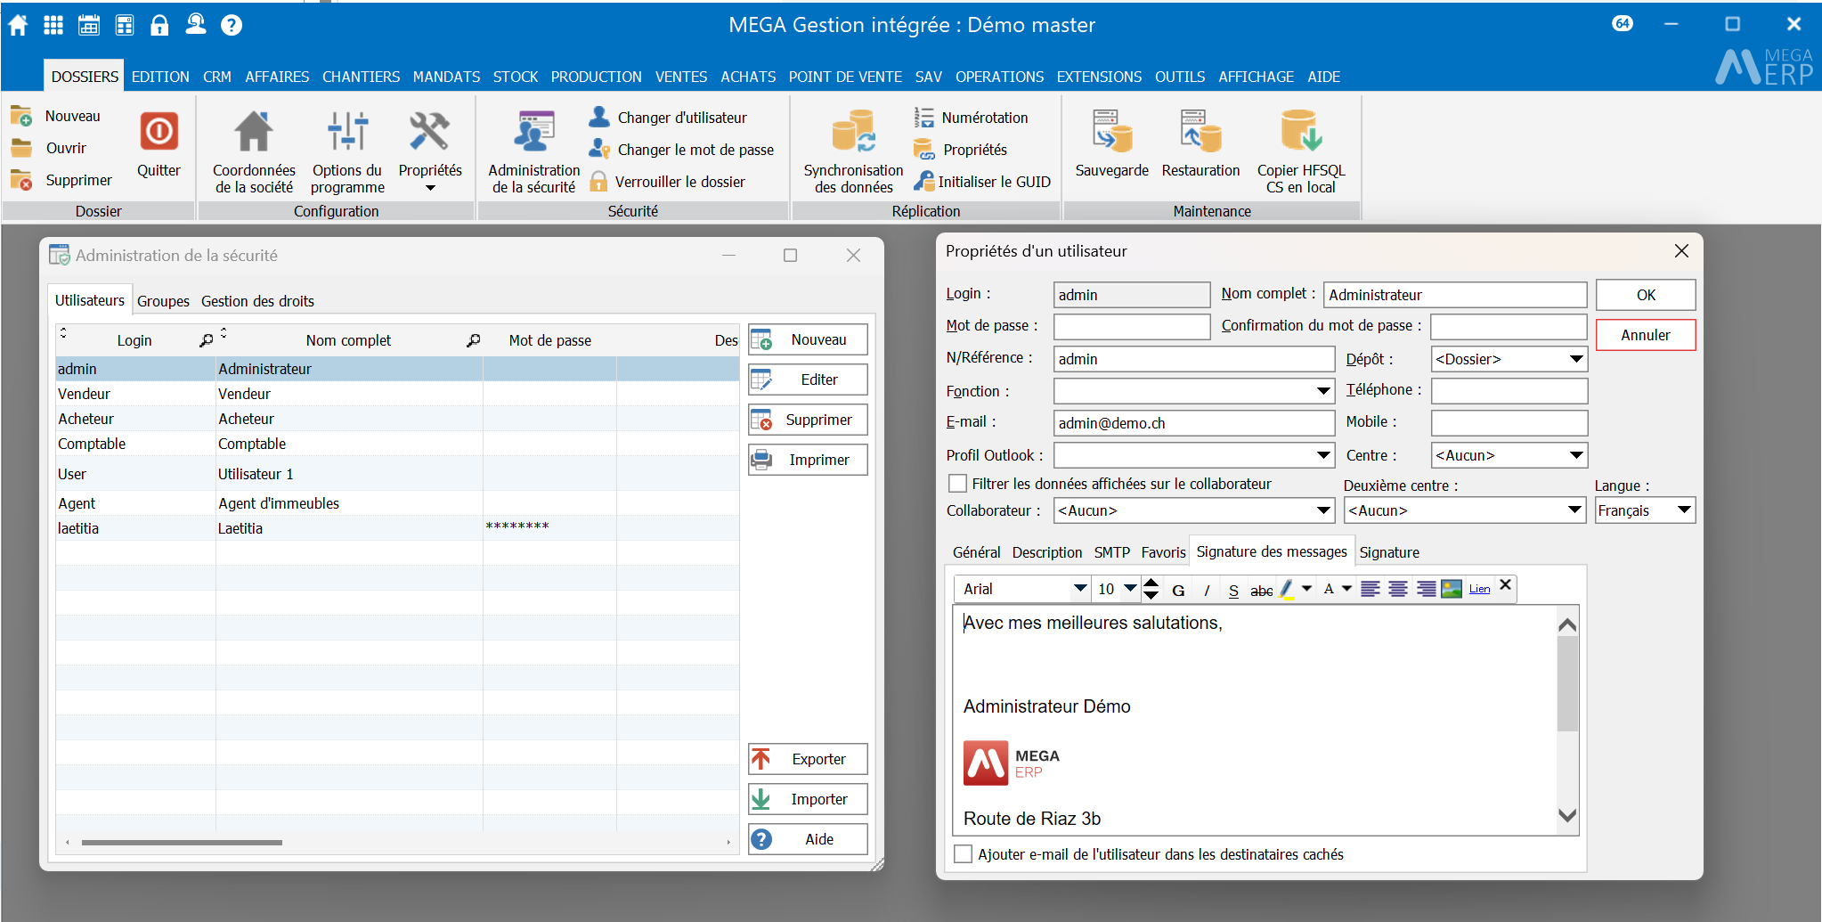The width and height of the screenshot is (1822, 922).
Task: Pick the yellow highlight color tool
Action: (1286, 589)
